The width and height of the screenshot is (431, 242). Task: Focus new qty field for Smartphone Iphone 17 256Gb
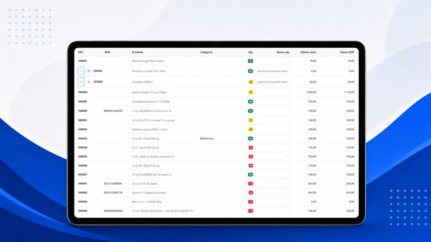point(273,102)
